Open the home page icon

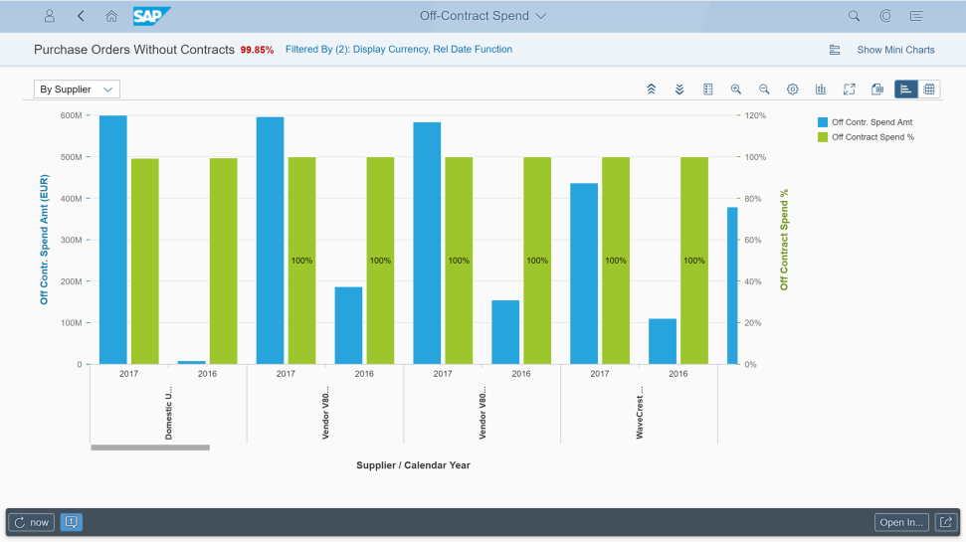click(111, 16)
